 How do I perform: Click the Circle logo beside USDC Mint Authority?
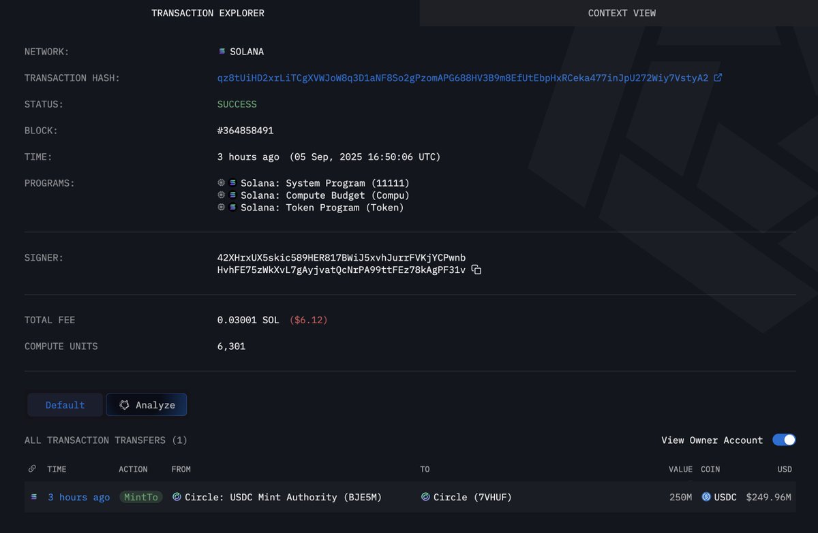177,497
